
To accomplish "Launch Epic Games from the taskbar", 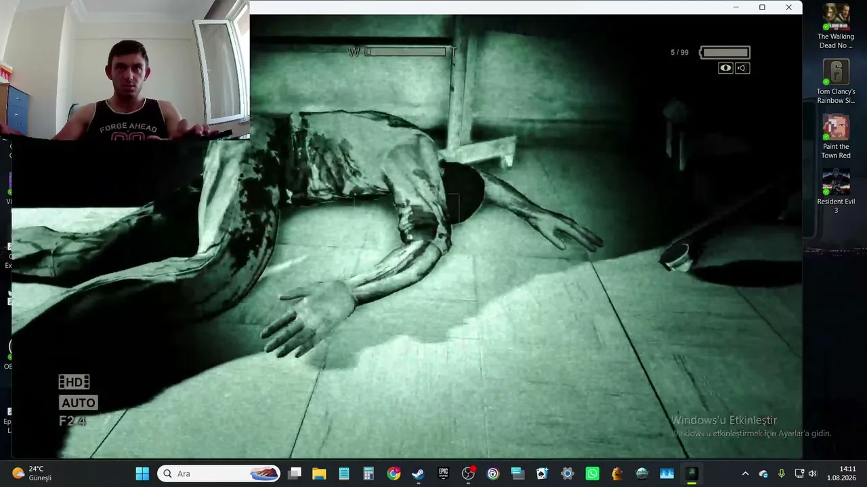I will (443, 473).
